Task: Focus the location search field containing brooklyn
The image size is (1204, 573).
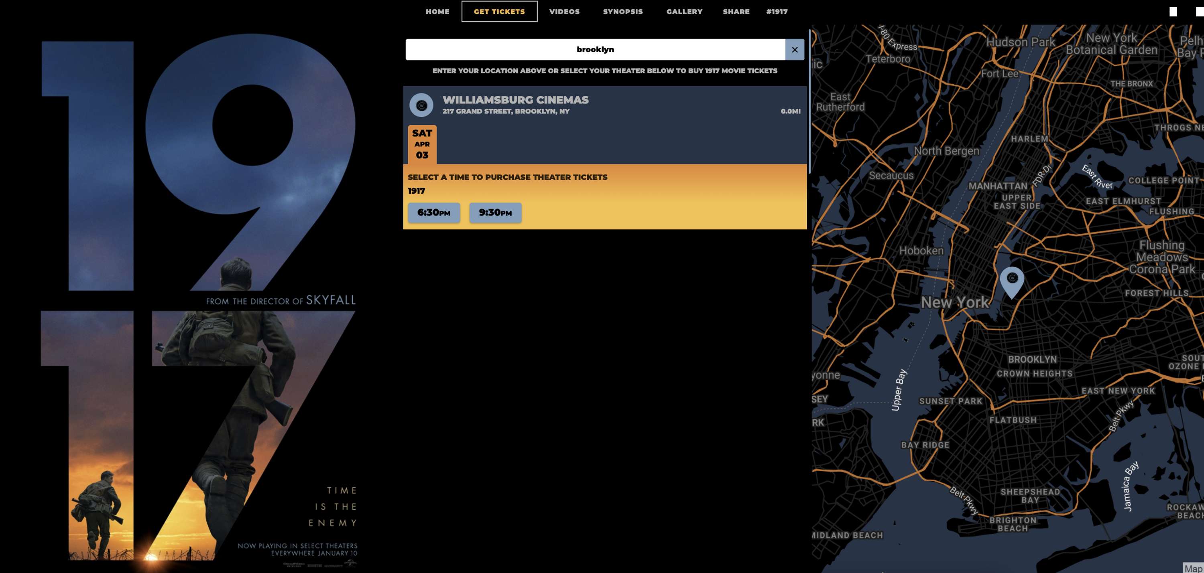Action: click(x=595, y=49)
